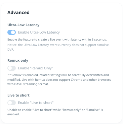This screenshot has width=123, height=124.
Task: Click the "with DASH streaming format." line
Action: (28, 84)
